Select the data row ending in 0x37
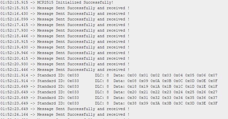Screen dimensions: 228x119 (109, 98)
